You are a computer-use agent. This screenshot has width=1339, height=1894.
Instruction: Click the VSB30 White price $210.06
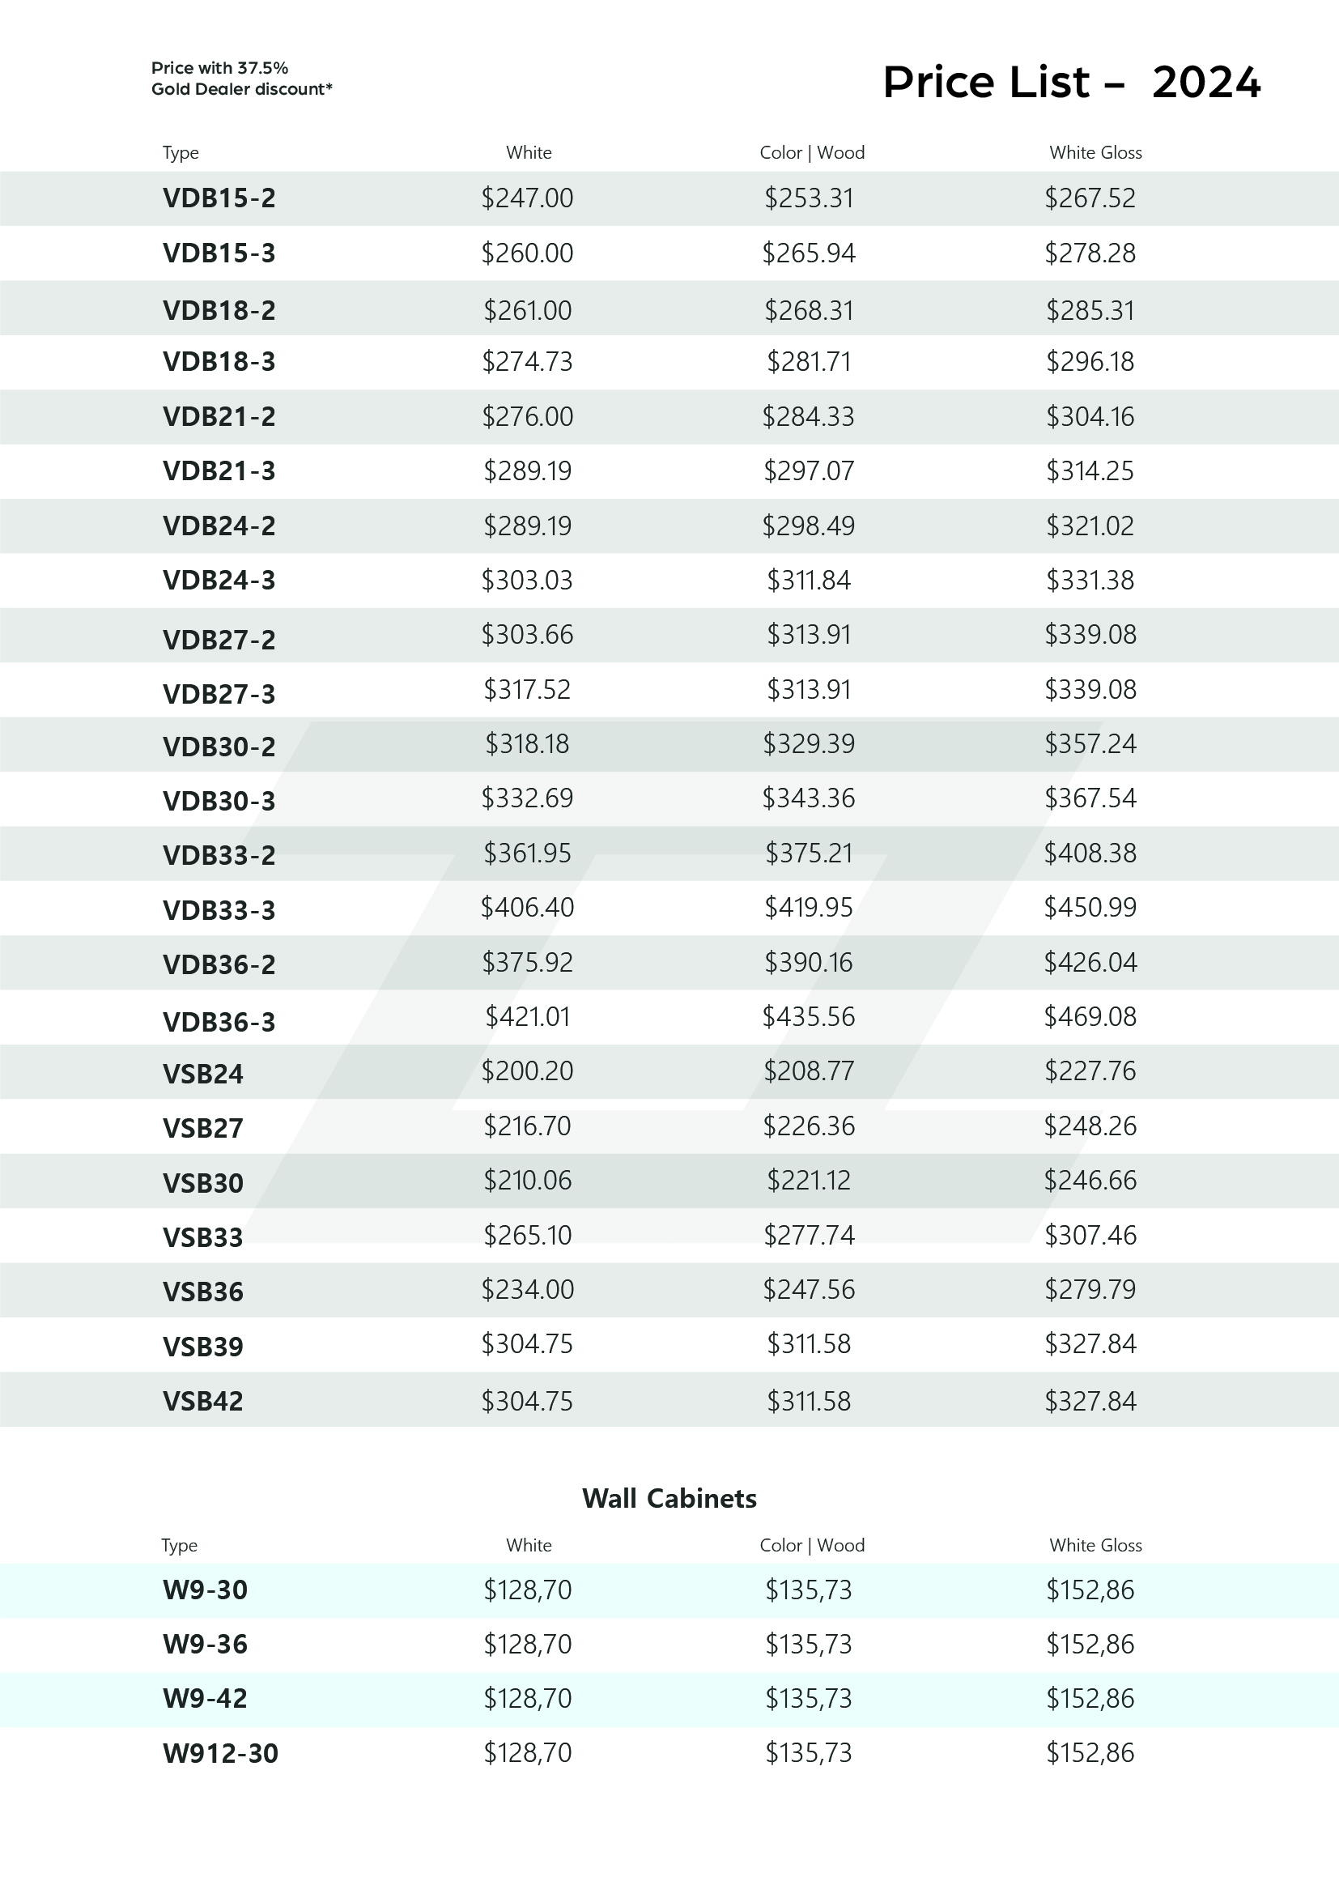528,1181
